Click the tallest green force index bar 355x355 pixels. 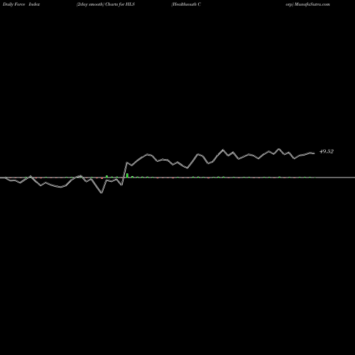tap(127, 175)
